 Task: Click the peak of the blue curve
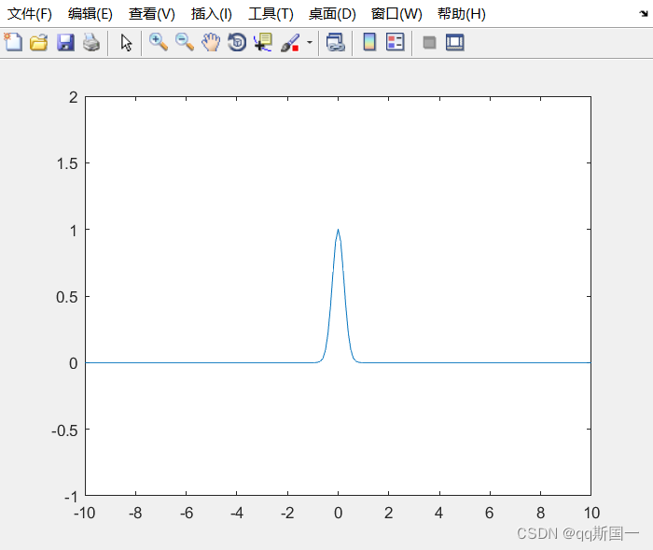(x=338, y=230)
